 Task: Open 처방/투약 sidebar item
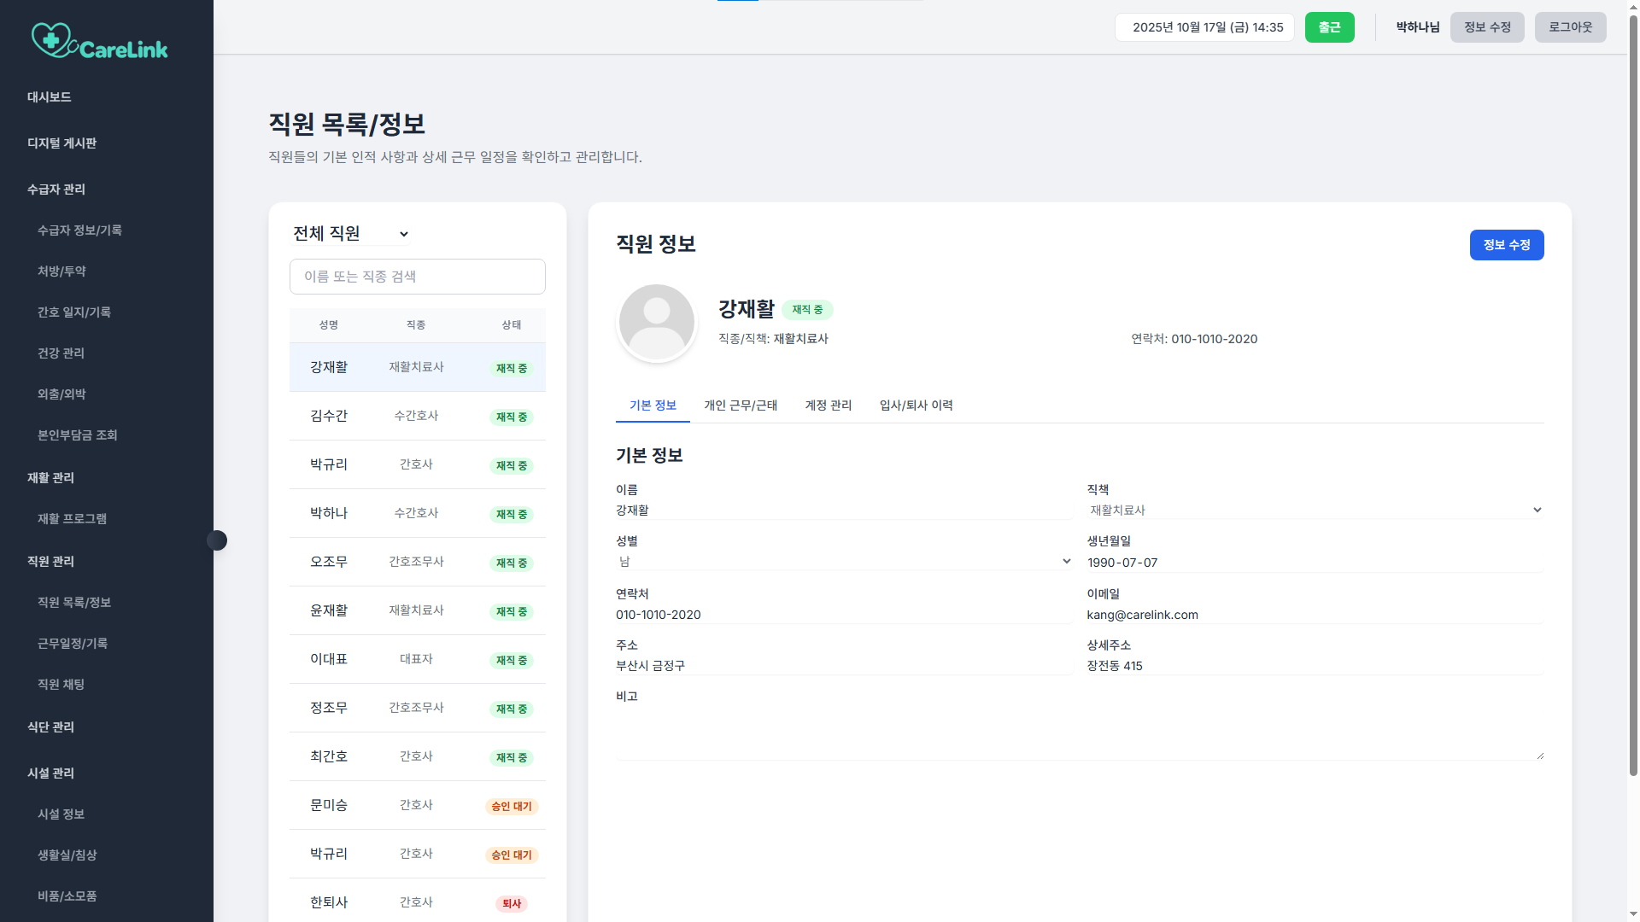coord(61,271)
